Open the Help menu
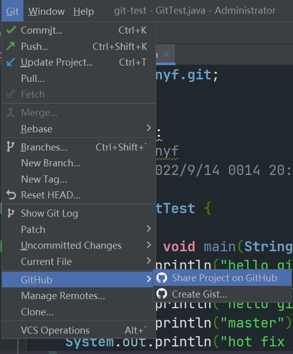Image resolution: width=293 pixels, height=354 pixels. pyautogui.click(x=83, y=11)
